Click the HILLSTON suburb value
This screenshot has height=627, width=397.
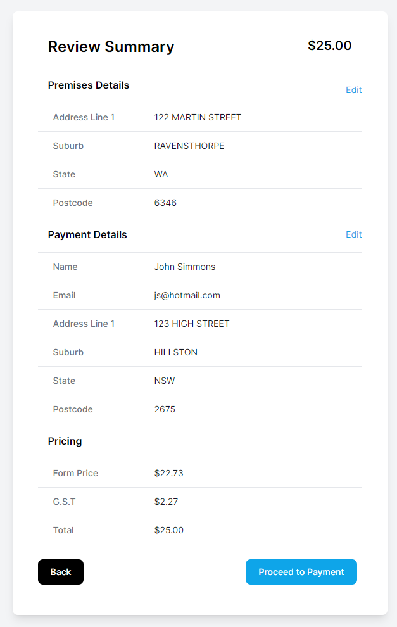(176, 352)
